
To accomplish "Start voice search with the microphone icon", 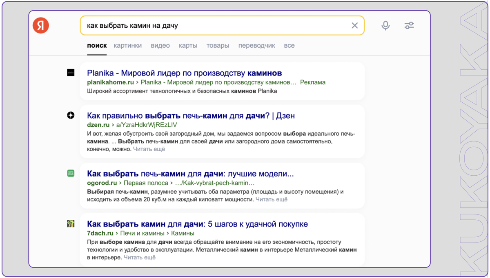I will point(385,26).
